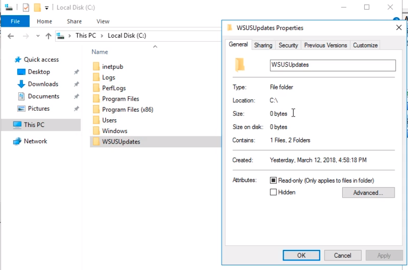
Task: Open the recent locations dropdown arrow
Action: 38,36
